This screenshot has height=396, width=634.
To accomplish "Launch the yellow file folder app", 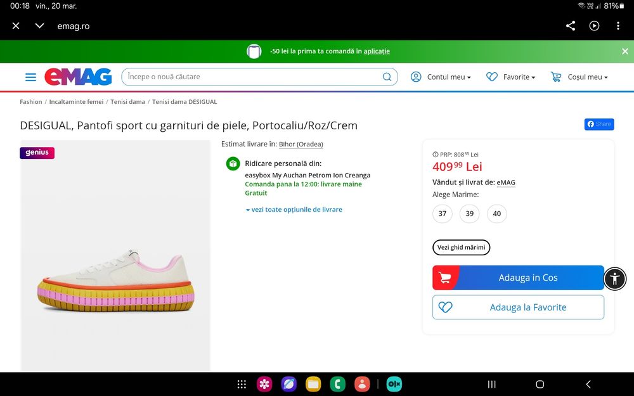I will pos(313,385).
